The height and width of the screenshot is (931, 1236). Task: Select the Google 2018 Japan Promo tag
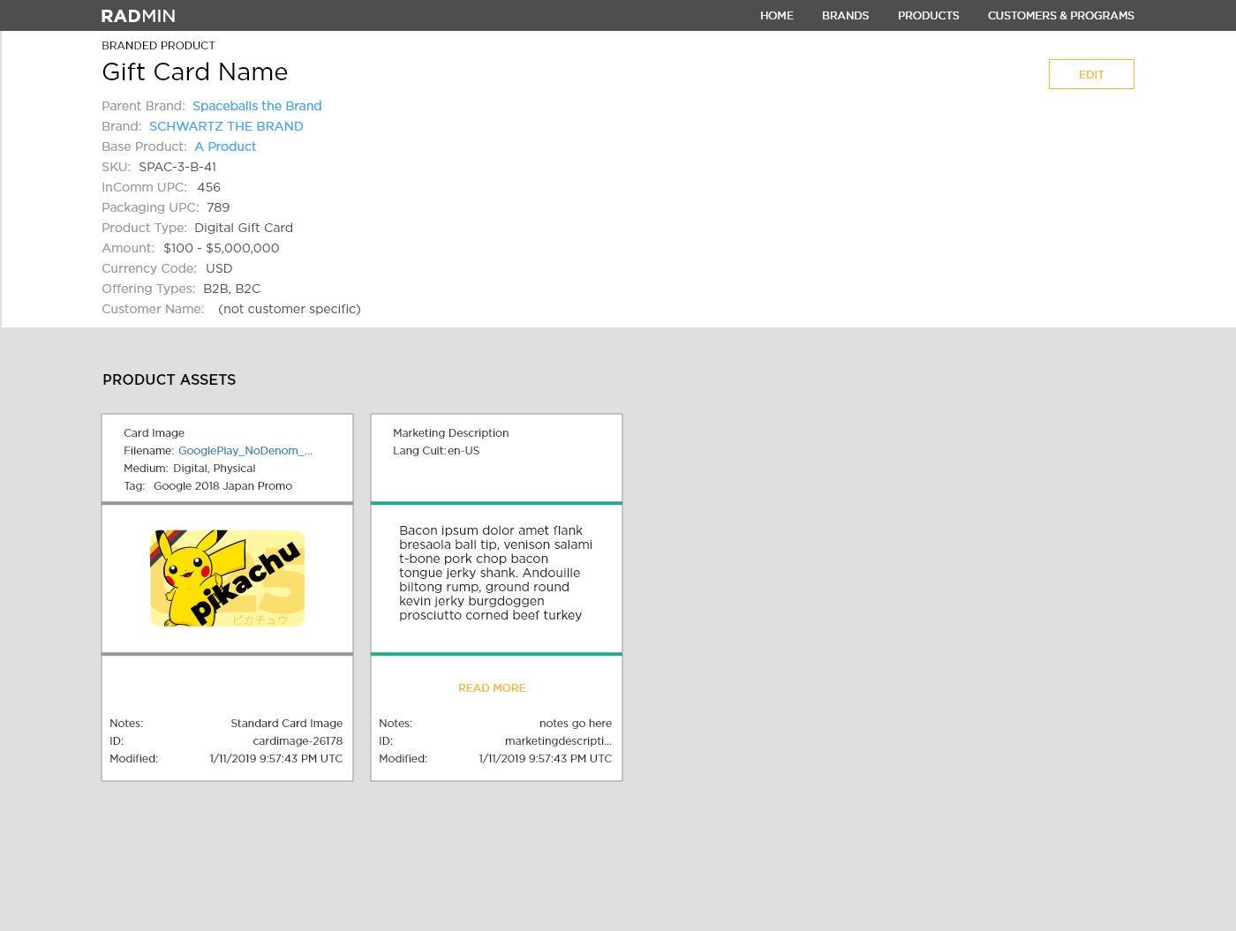(x=222, y=485)
